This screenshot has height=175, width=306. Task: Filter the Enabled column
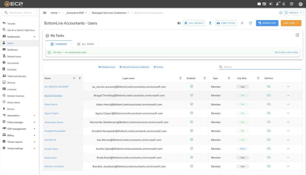204,78
